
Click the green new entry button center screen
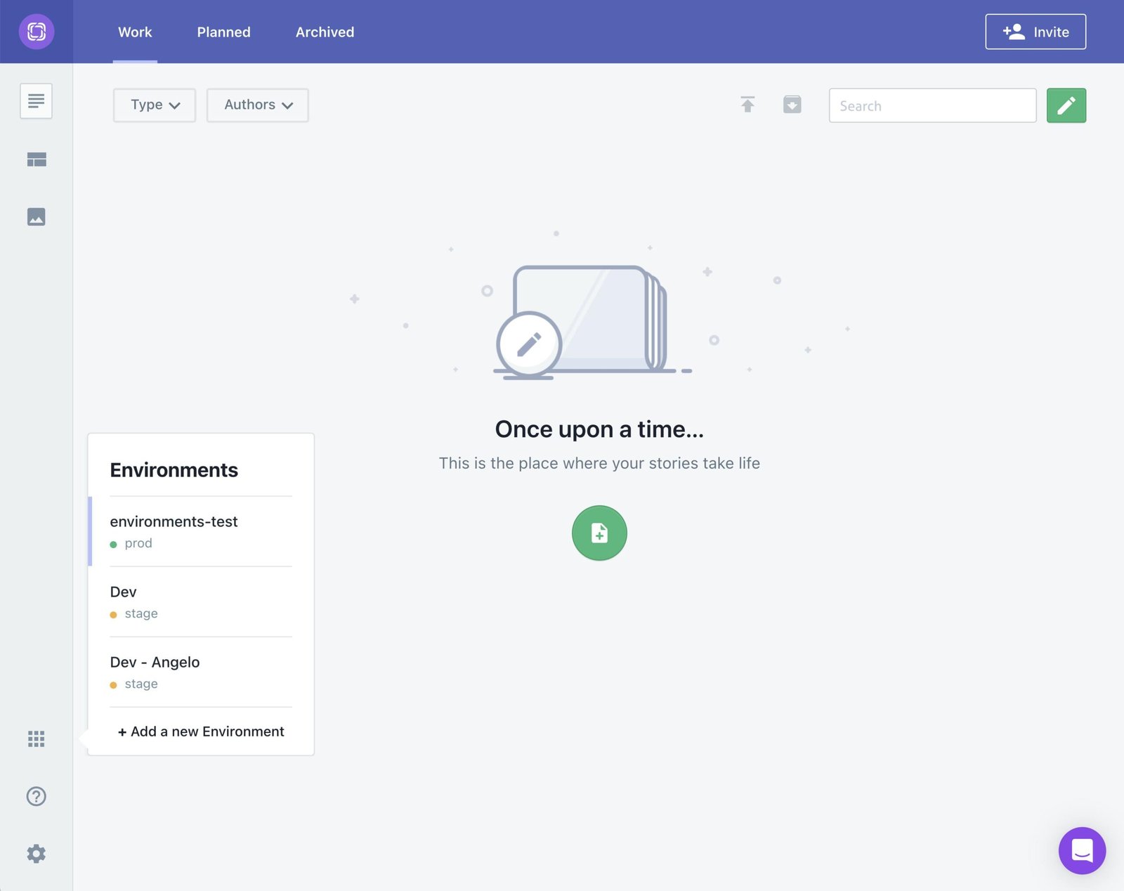point(599,533)
